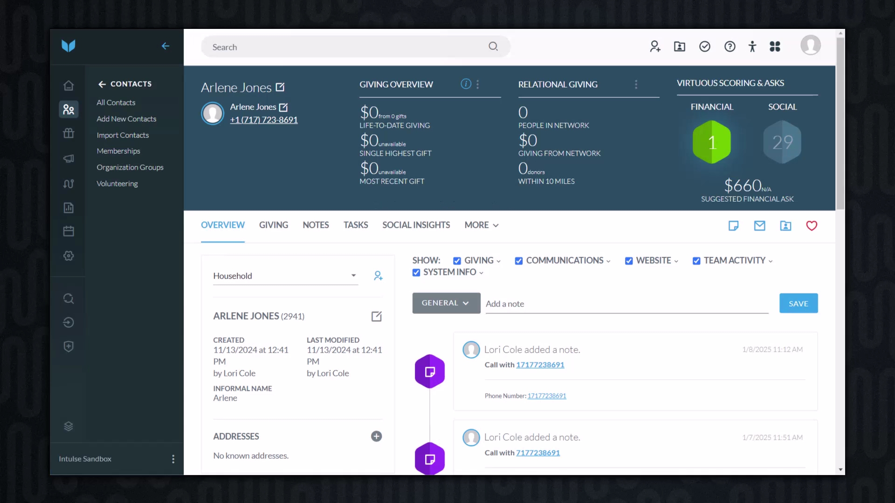
Task: Click the add address plus icon
Action: (x=376, y=436)
